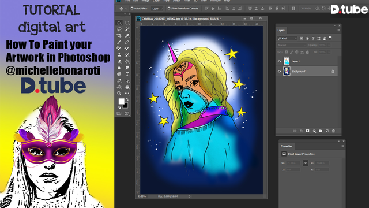369x208 pixels.
Task: Open the Properties panel menu
Action: coord(342,146)
